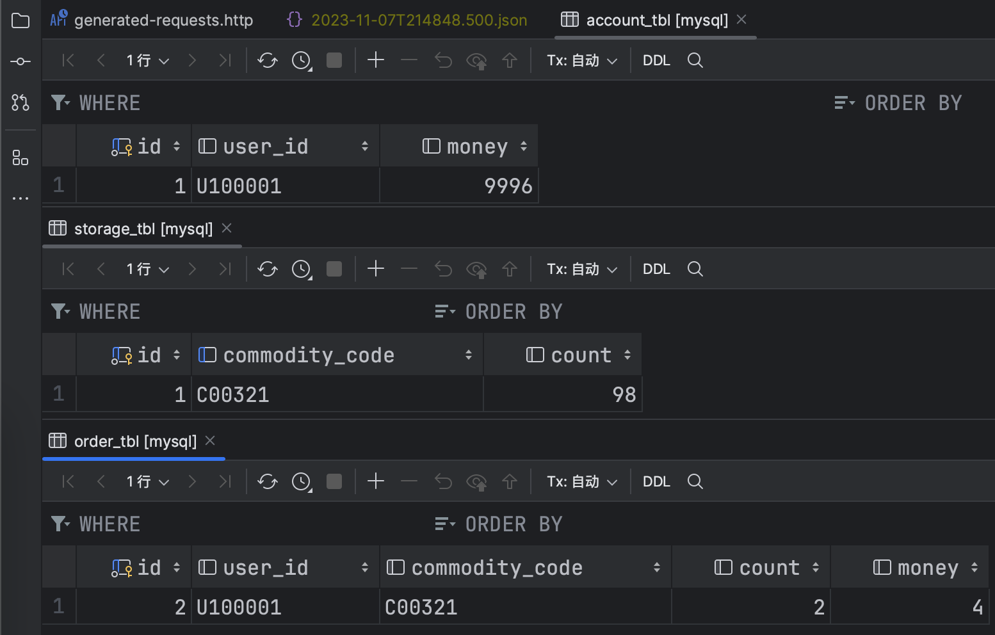
Task: Focus the WHERE filter field of storage_tbl
Action: 237,312
